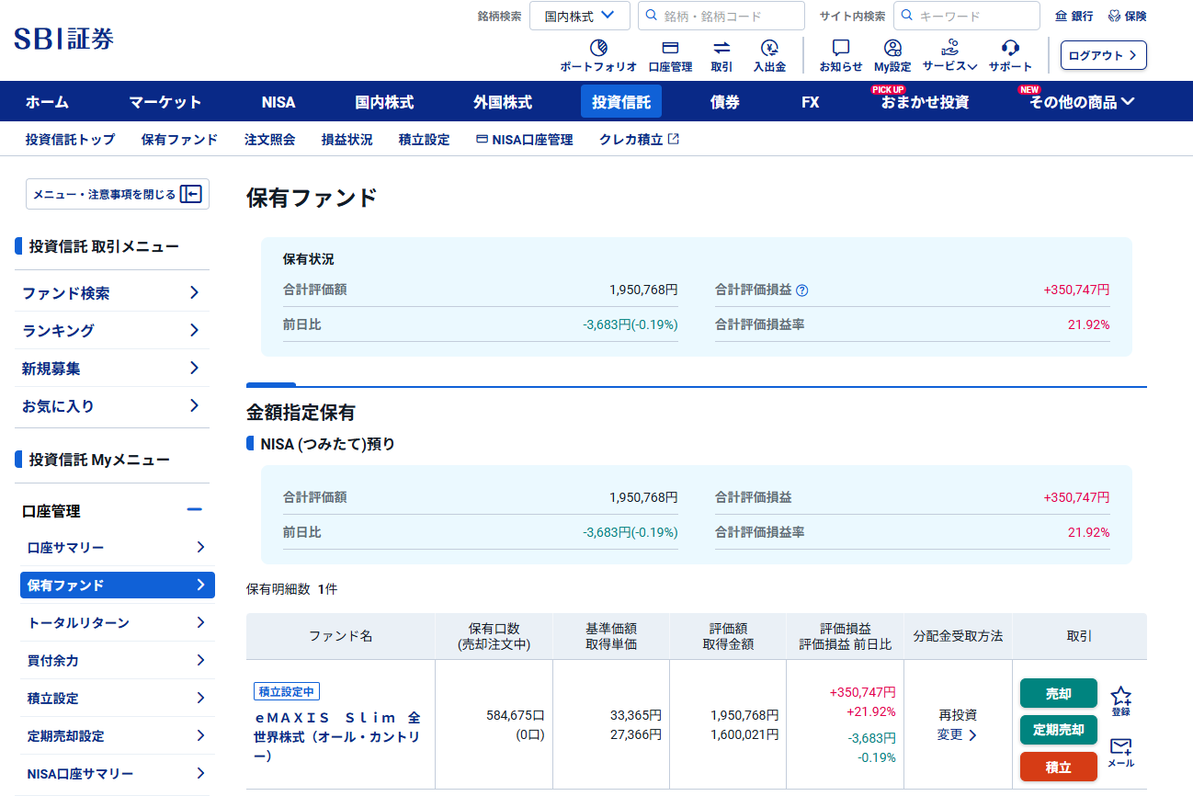Open the 国内株式 search type dropdown
Image resolution: width=1193 pixels, height=796 pixels.
pos(579,16)
